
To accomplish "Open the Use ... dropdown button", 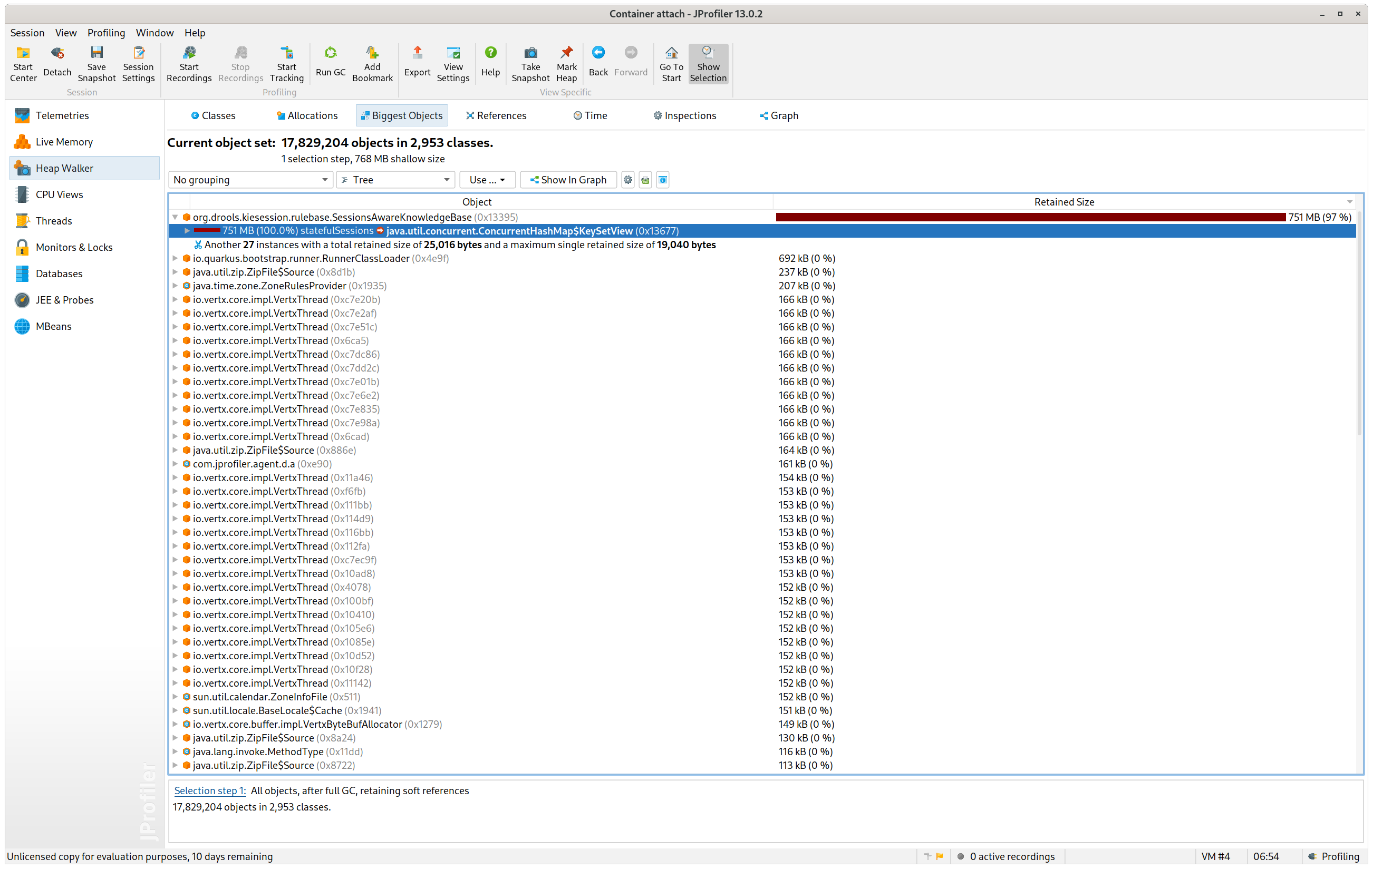I will pos(487,180).
